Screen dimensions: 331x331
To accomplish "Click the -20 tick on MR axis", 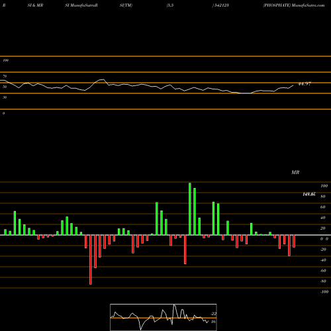I will tap(323, 250).
